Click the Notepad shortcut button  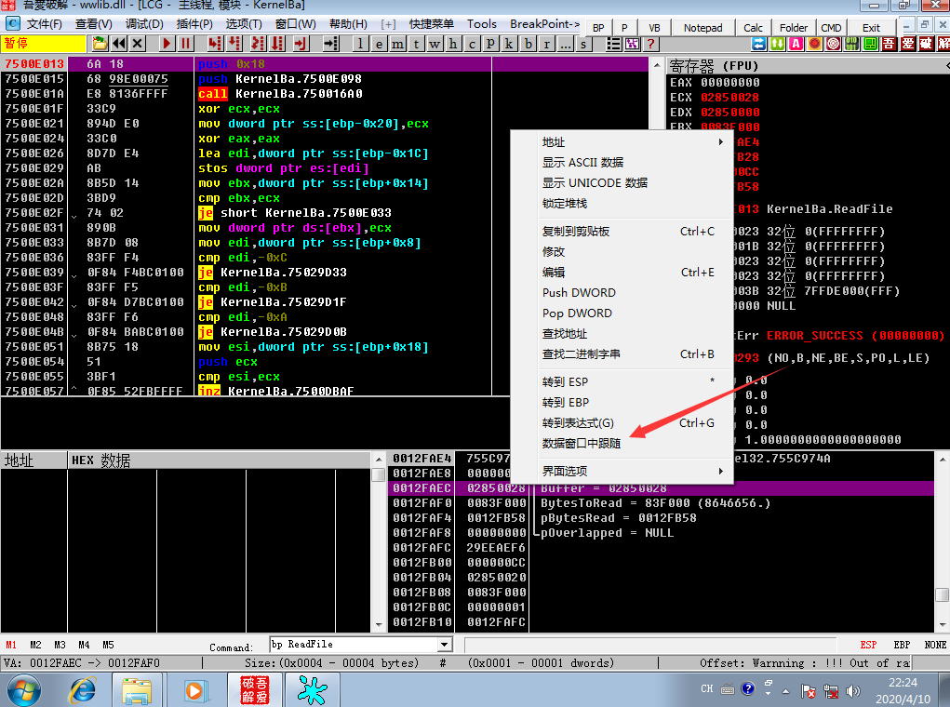pos(702,28)
